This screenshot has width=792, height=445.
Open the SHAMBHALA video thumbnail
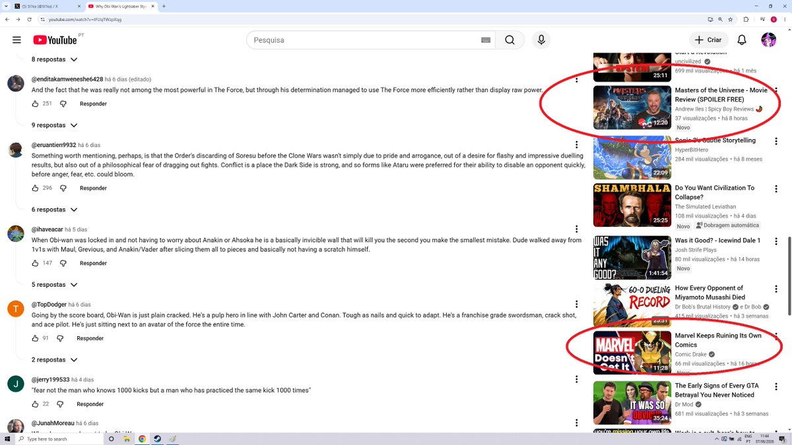pos(632,205)
